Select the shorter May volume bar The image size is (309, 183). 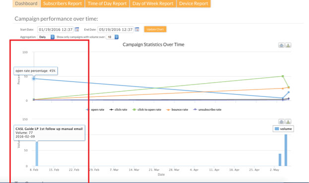280,160
